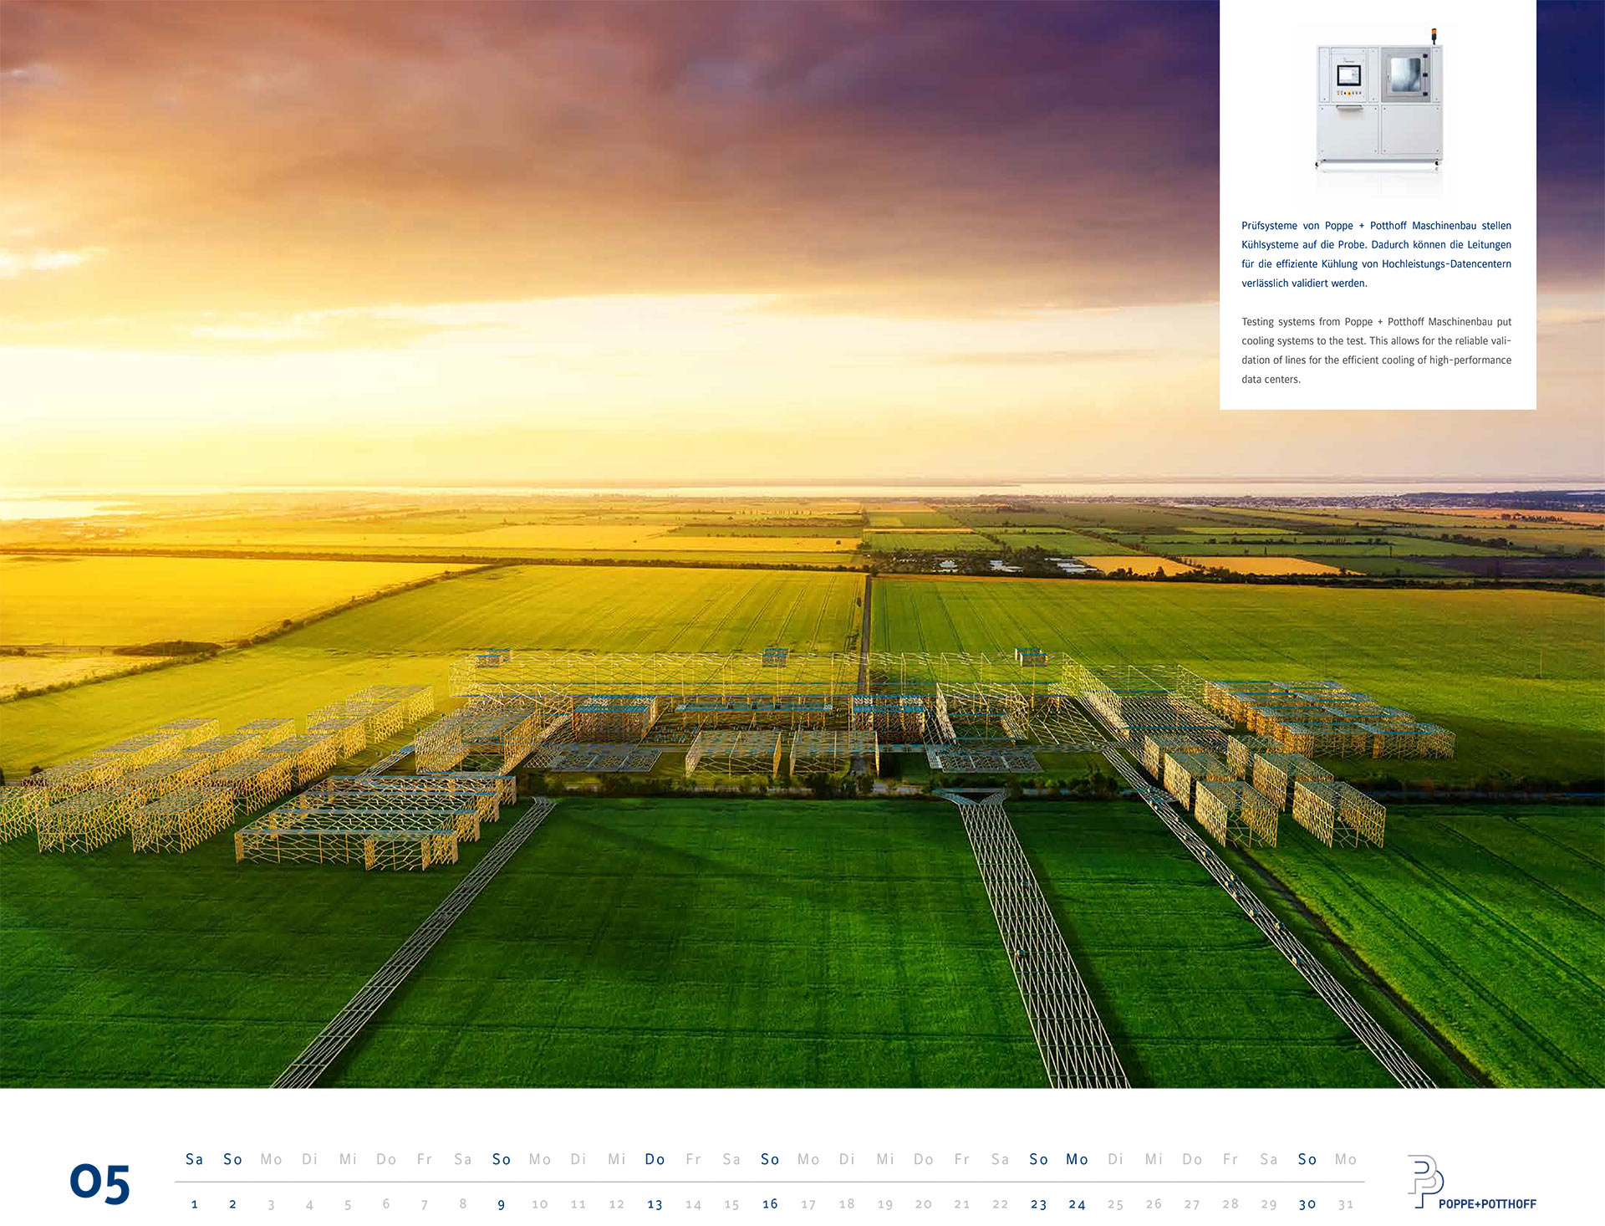
Task: Select the English paragraph starting "Testing systems from"
Action: [1376, 350]
